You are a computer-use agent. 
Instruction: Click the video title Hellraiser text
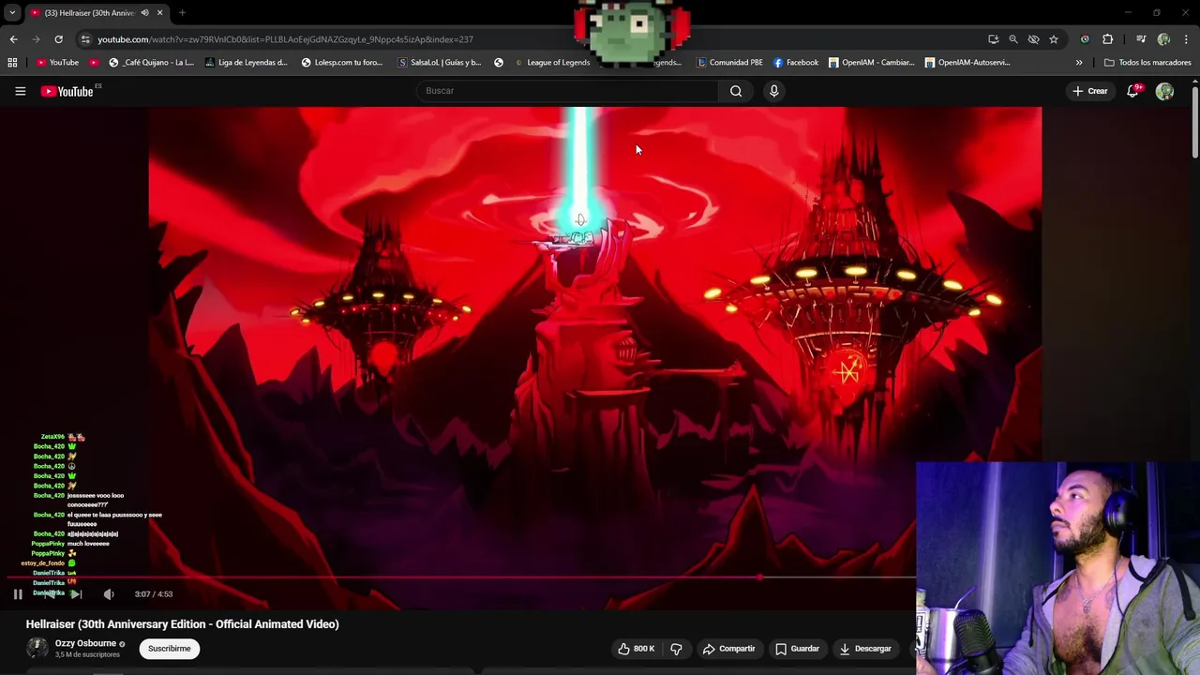pyautogui.click(x=182, y=624)
